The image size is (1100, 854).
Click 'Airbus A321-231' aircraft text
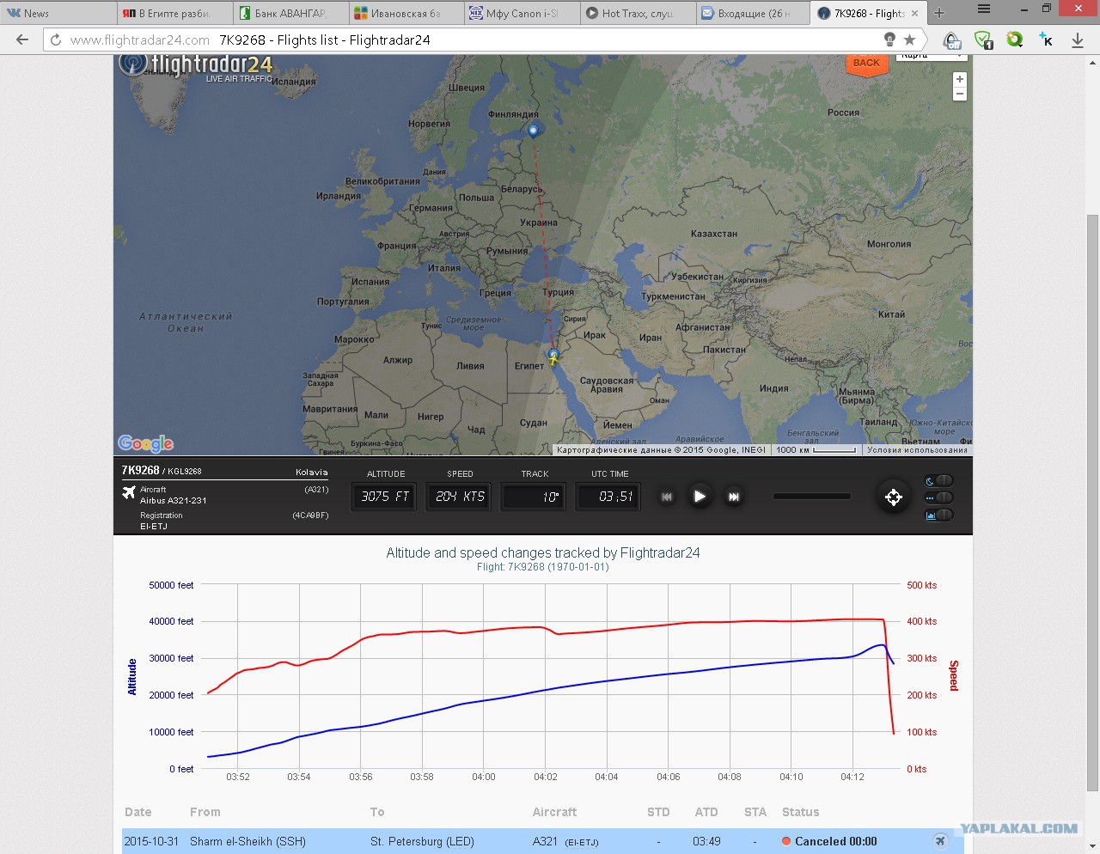click(x=174, y=500)
